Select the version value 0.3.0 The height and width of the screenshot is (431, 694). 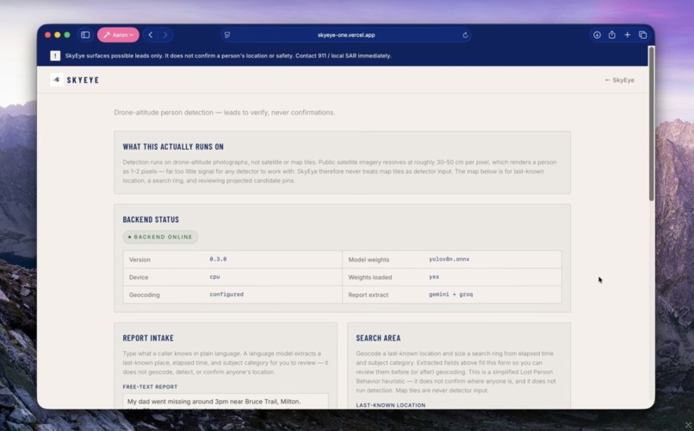(x=218, y=259)
